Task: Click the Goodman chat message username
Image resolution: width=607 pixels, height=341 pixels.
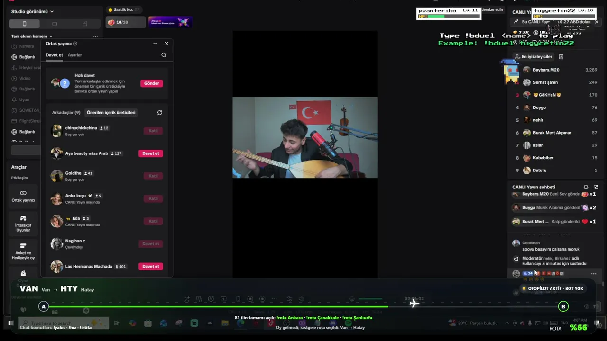Action: (531, 243)
